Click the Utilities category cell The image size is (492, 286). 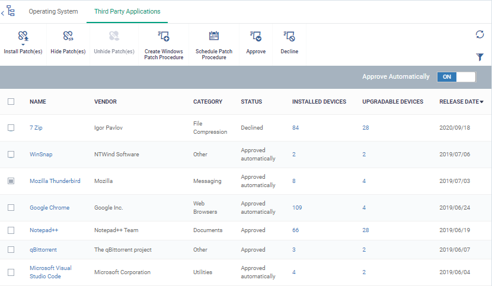click(x=203, y=272)
